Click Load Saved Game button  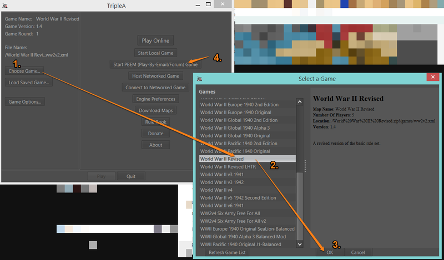coord(29,83)
